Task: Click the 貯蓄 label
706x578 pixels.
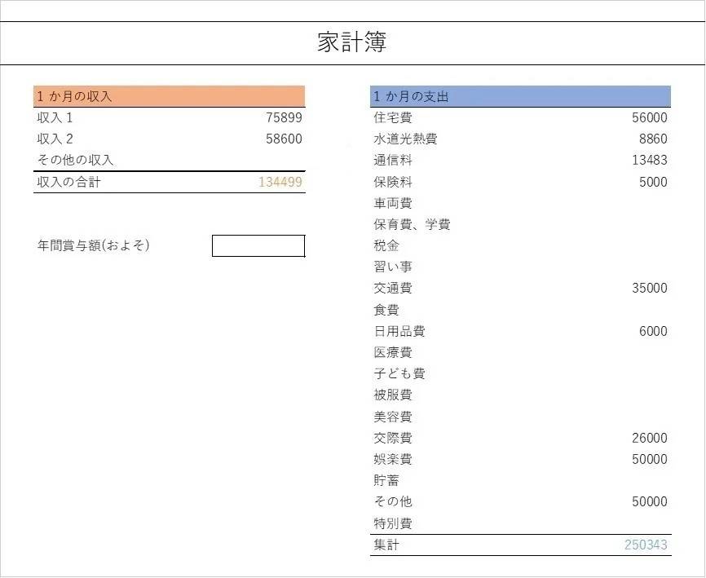Action: point(386,480)
